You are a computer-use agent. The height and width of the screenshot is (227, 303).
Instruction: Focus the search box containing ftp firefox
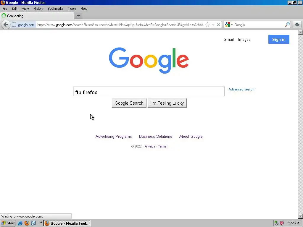[x=149, y=92]
